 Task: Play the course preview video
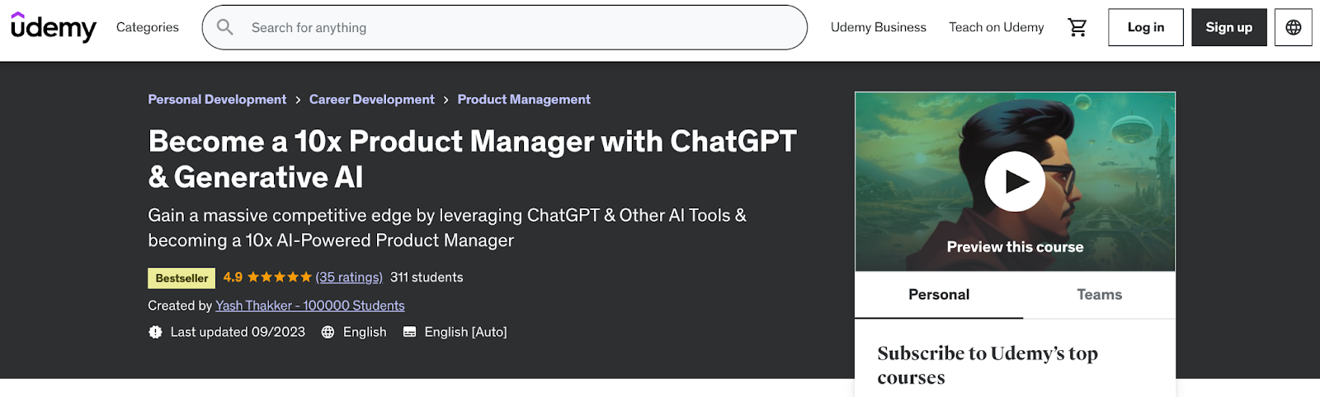(1015, 181)
